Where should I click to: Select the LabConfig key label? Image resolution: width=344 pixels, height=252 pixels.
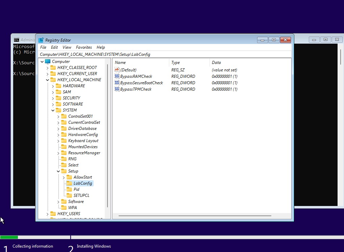point(83,183)
